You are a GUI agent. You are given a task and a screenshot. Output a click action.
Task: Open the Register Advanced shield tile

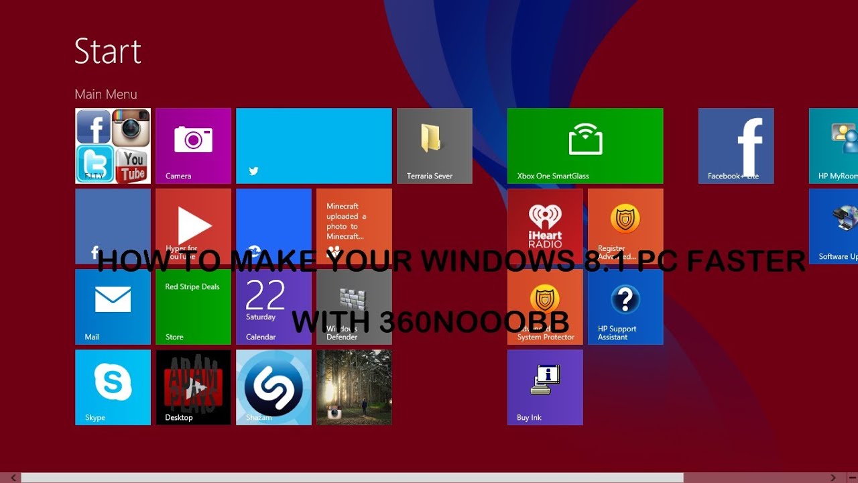(625, 226)
